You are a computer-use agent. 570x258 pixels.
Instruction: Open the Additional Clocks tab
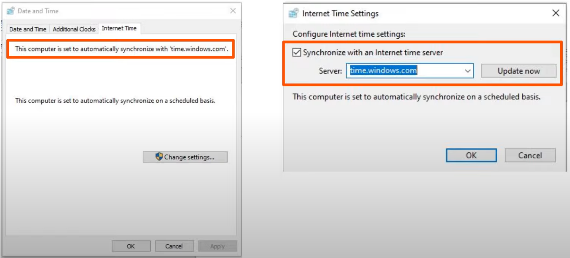coord(74,29)
